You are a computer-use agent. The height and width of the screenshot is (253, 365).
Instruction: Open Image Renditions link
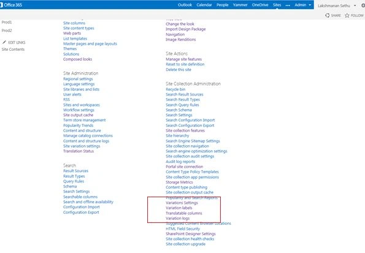click(x=181, y=40)
